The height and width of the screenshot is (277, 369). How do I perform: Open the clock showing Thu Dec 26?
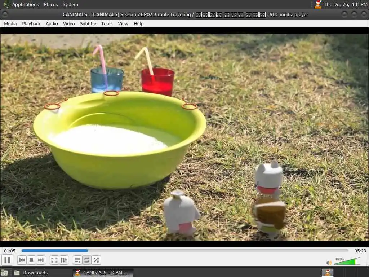tap(346, 4)
